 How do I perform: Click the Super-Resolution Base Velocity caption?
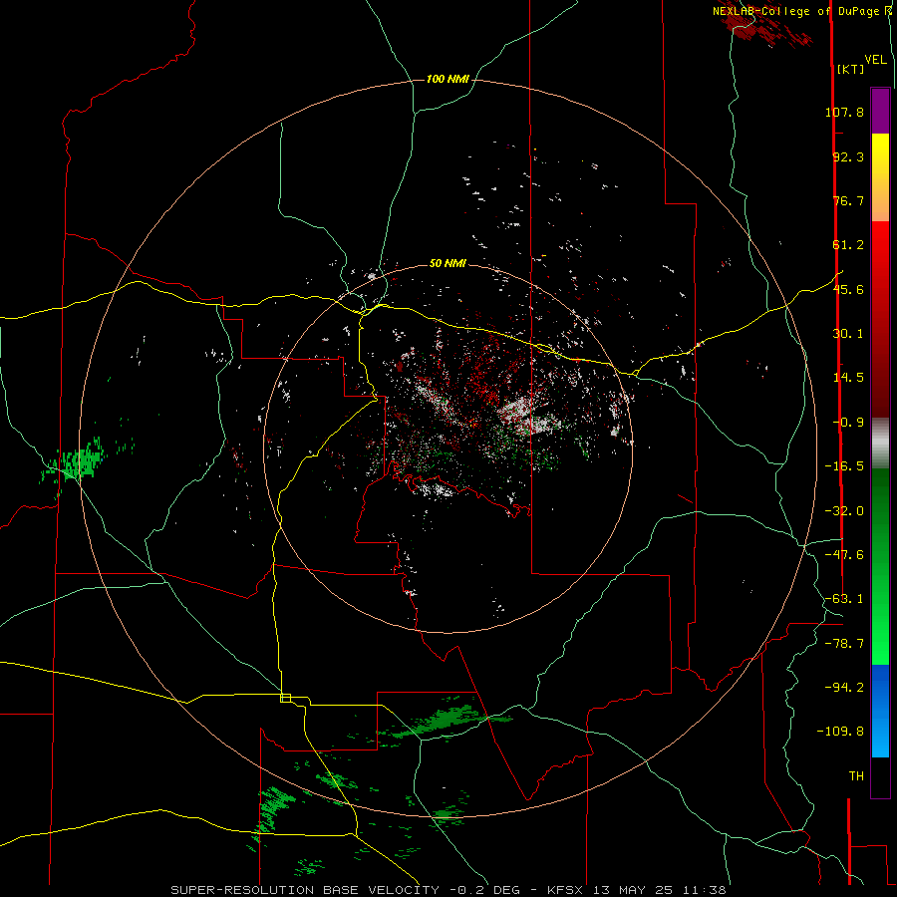448,890
